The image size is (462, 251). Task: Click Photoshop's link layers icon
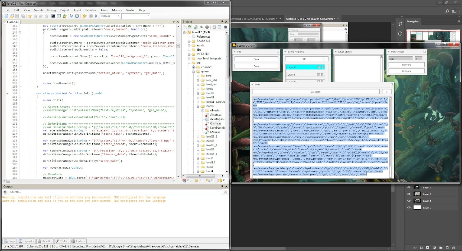[415, 247]
